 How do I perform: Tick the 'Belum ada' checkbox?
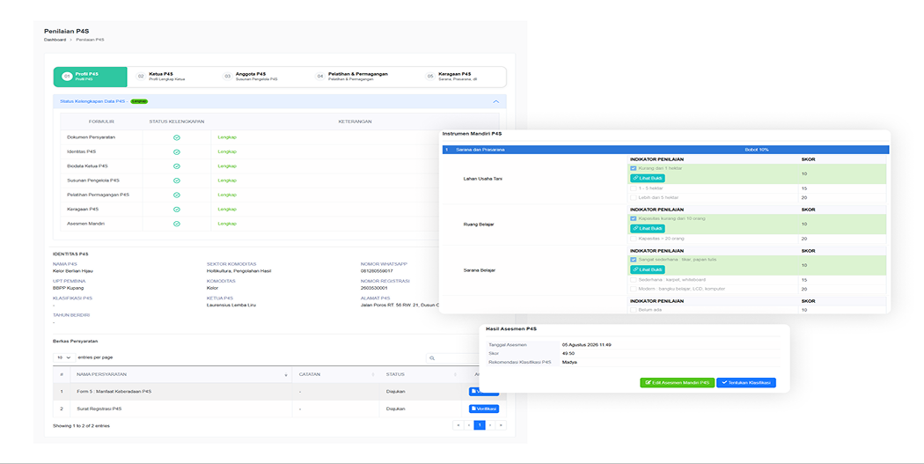click(x=634, y=310)
